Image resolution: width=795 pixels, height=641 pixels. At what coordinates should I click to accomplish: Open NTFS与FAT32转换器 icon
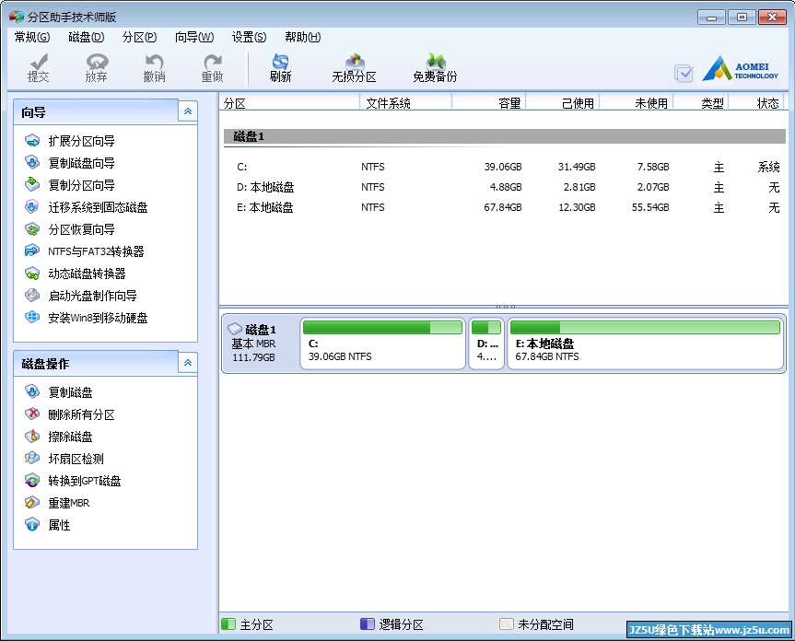tap(32, 251)
